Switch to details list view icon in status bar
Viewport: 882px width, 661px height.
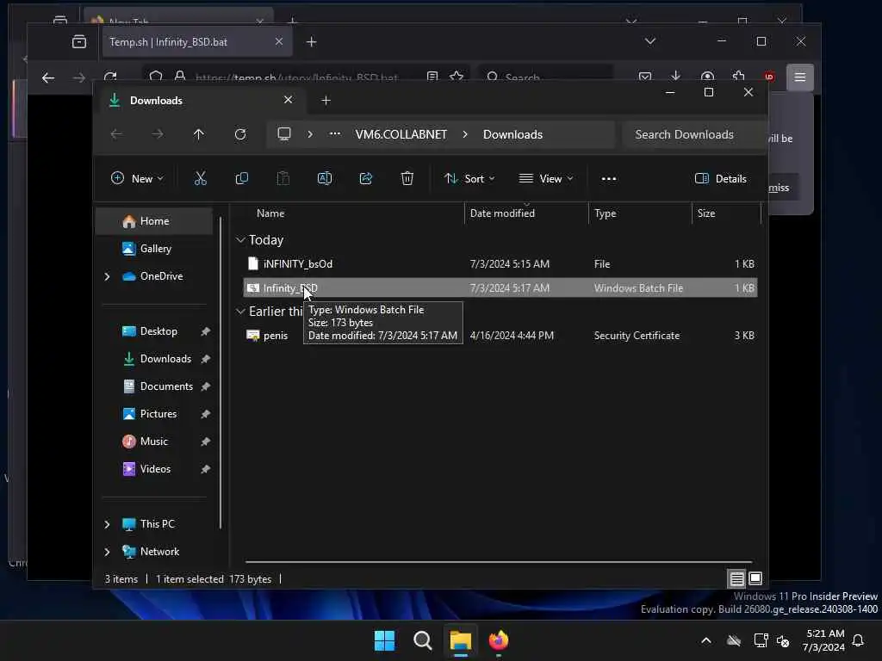tap(737, 578)
